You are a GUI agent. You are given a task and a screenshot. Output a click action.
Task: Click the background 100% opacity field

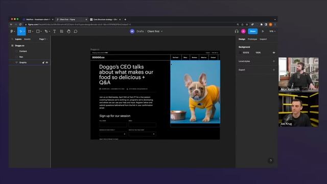click(258, 53)
